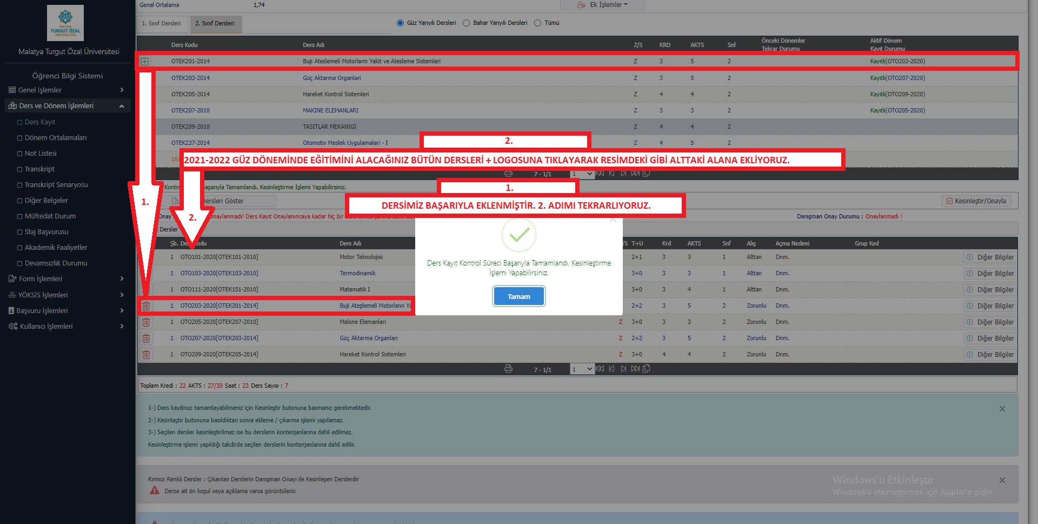
Task: Open Transkript in the sidebar menu
Action: [39, 169]
